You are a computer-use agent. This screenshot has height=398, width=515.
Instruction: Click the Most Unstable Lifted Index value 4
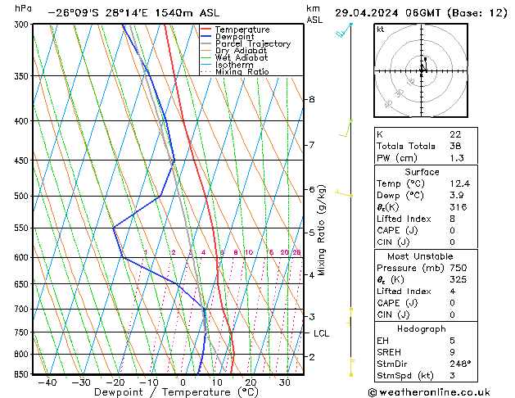click(x=452, y=292)
